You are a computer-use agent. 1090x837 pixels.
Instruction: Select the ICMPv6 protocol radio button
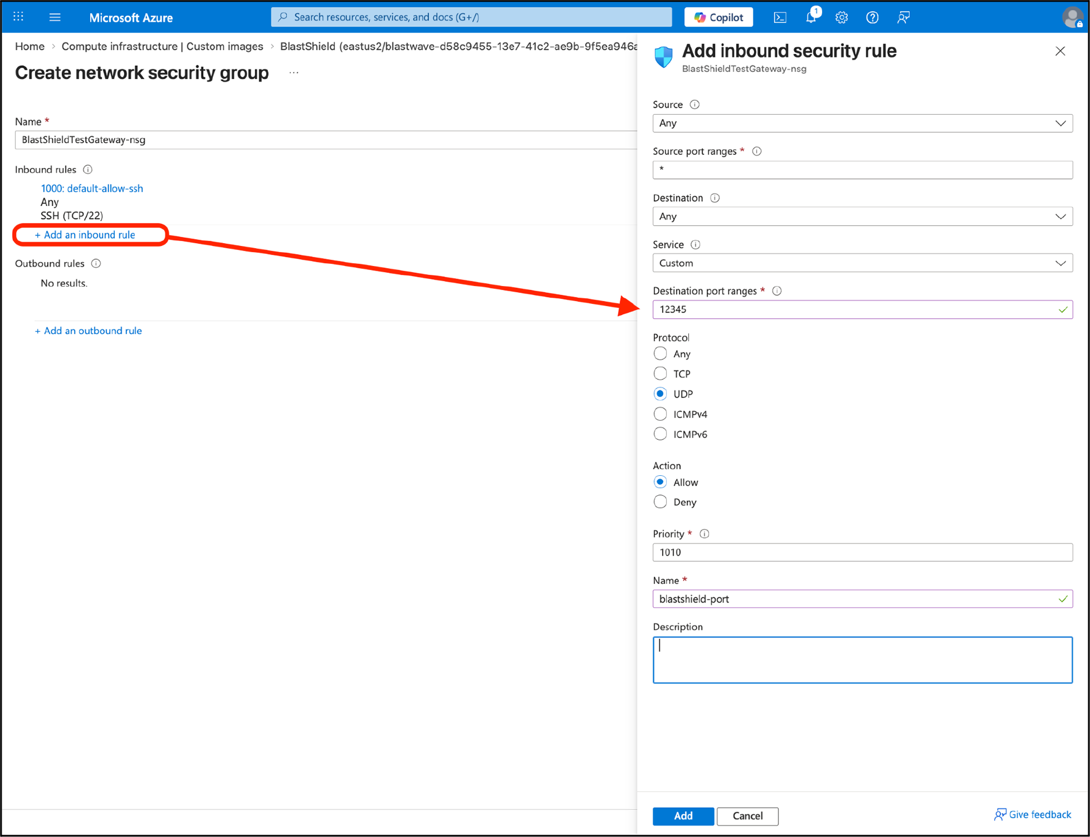pos(660,434)
